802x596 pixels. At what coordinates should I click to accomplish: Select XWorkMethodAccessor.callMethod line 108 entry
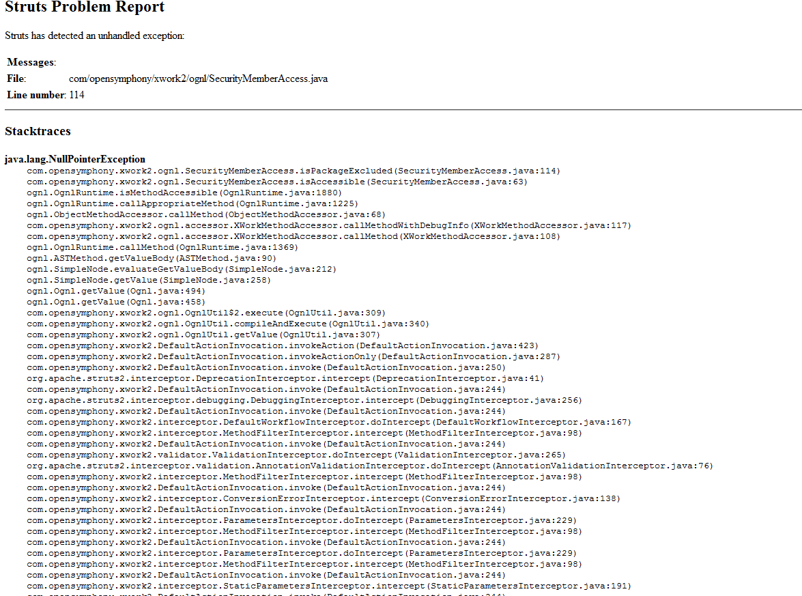pos(293,236)
